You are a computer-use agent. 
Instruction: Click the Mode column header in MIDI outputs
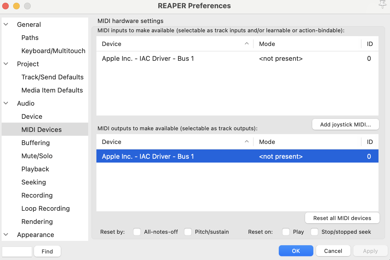point(267,142)
